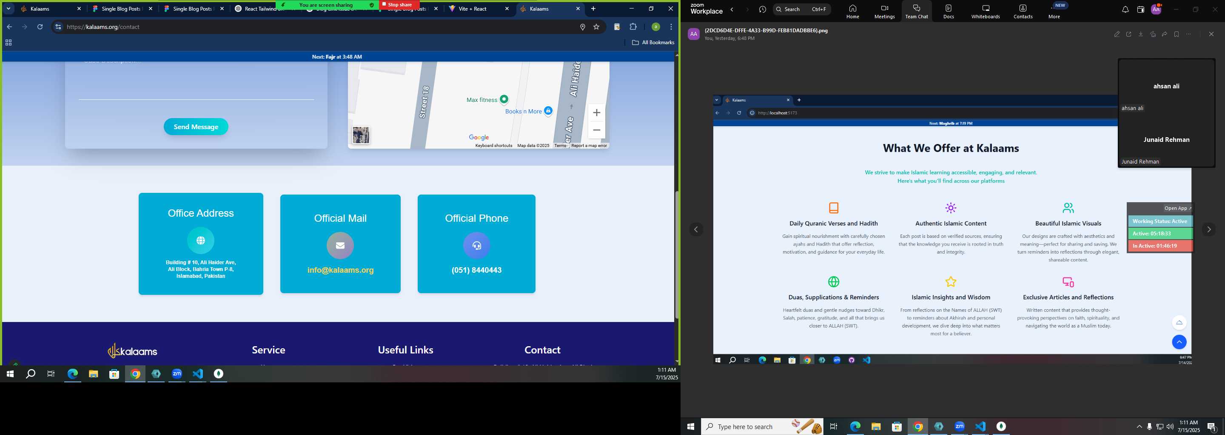The height and width of the screenshot is (435, 1225).
Task: Open image in external window icon
Action: [x=1128, y=34]
